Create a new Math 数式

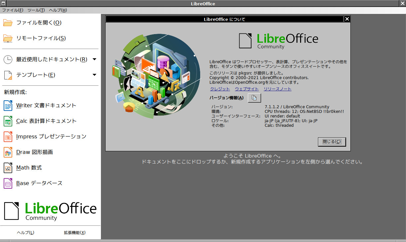click(29, 168)
